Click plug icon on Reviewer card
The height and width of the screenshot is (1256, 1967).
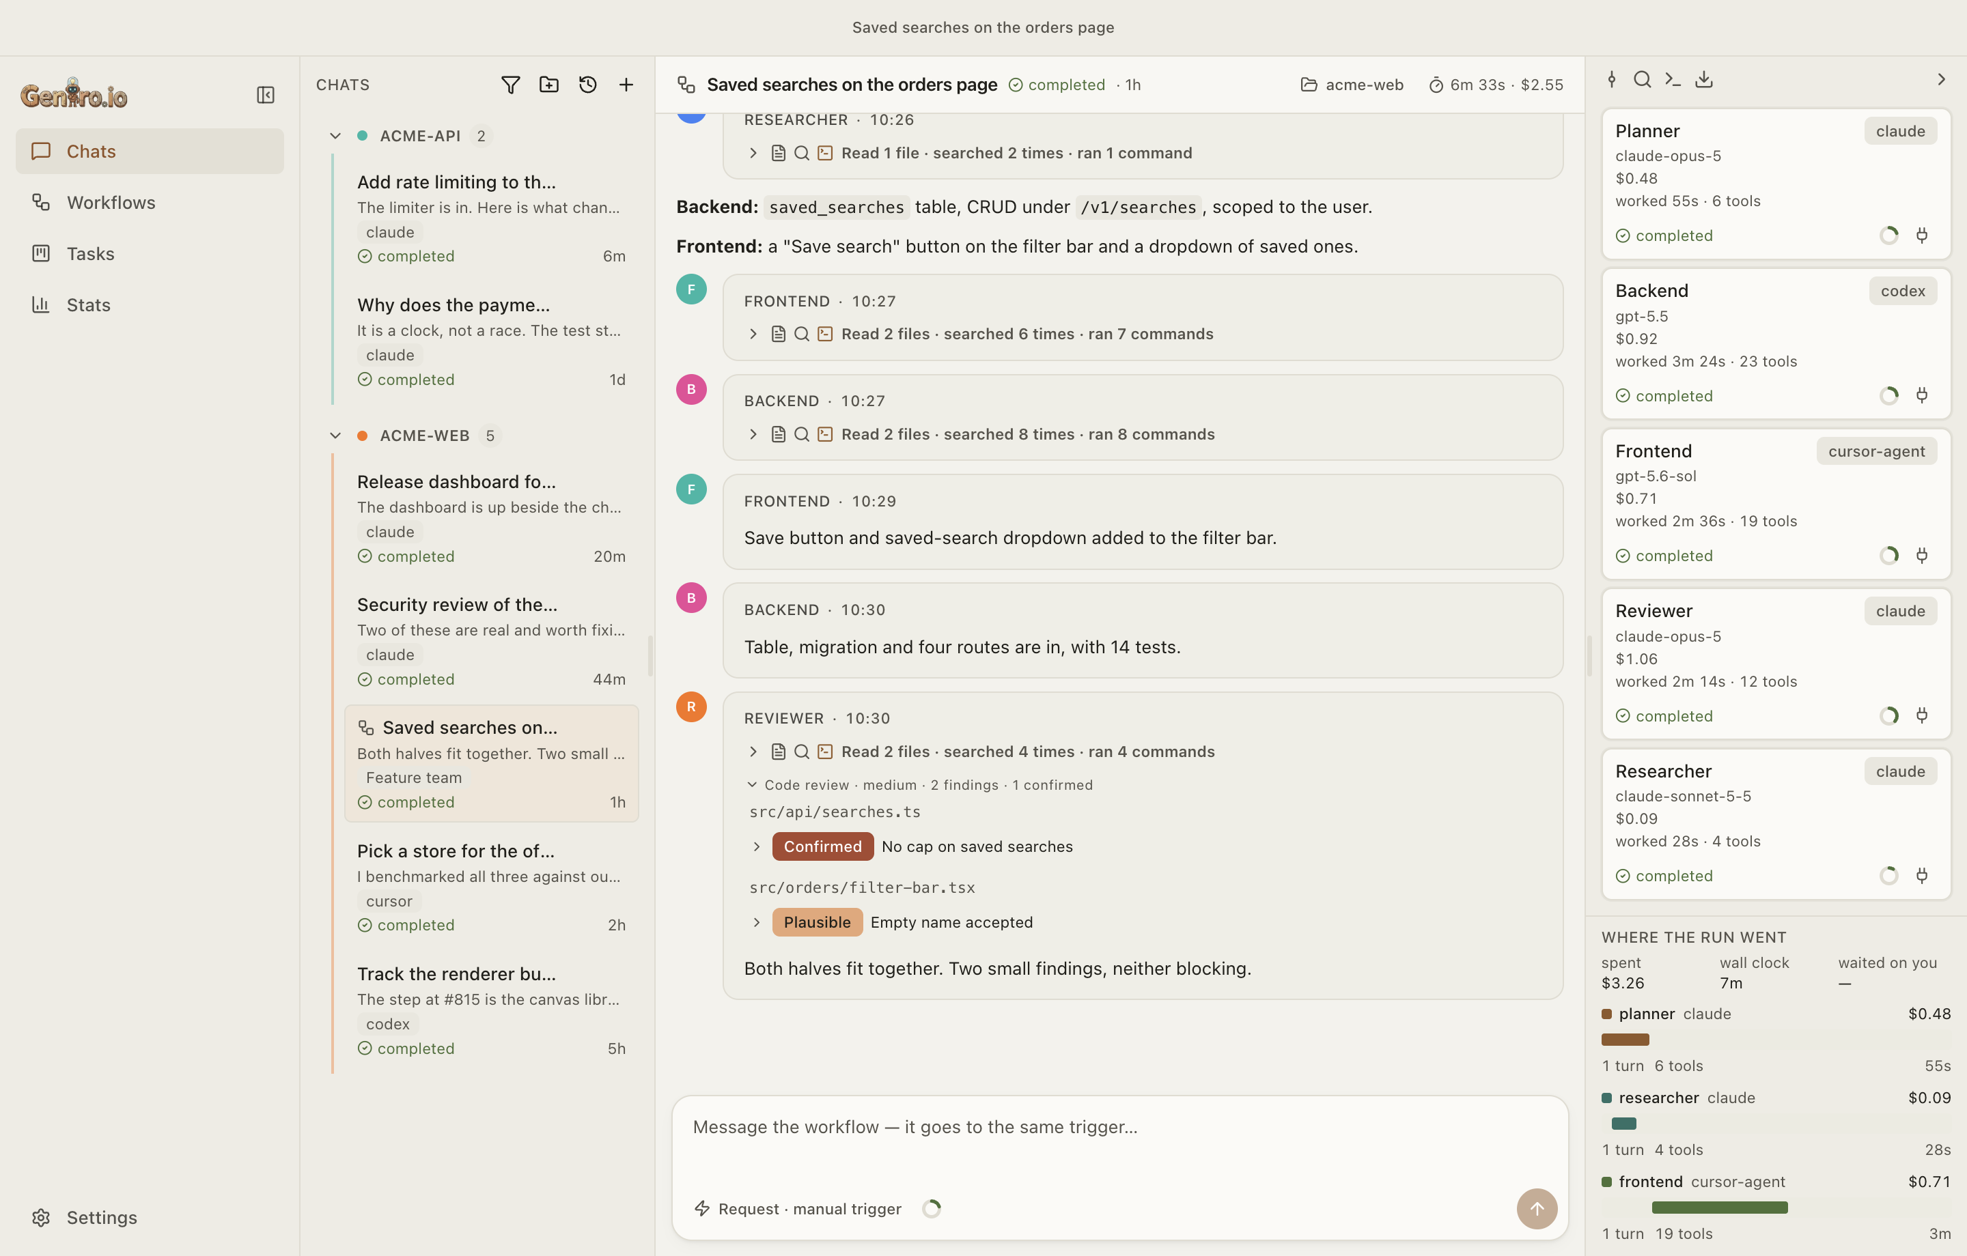click(1922, 716)
